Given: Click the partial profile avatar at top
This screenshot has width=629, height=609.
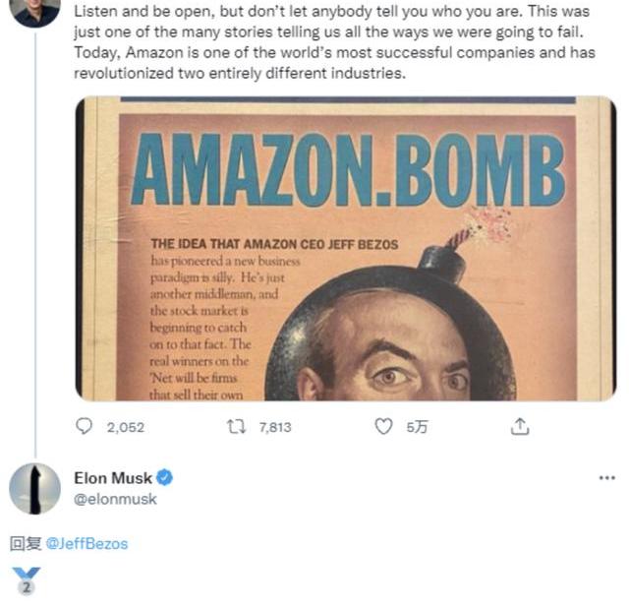Looking at the screenshot, I should pyautogui.click(x=34, y=12).
